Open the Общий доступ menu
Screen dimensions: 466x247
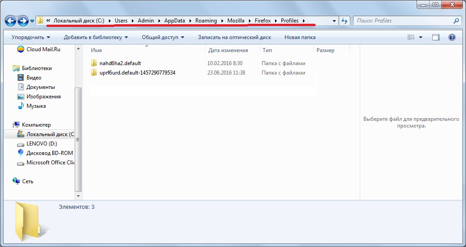point(163,37)
